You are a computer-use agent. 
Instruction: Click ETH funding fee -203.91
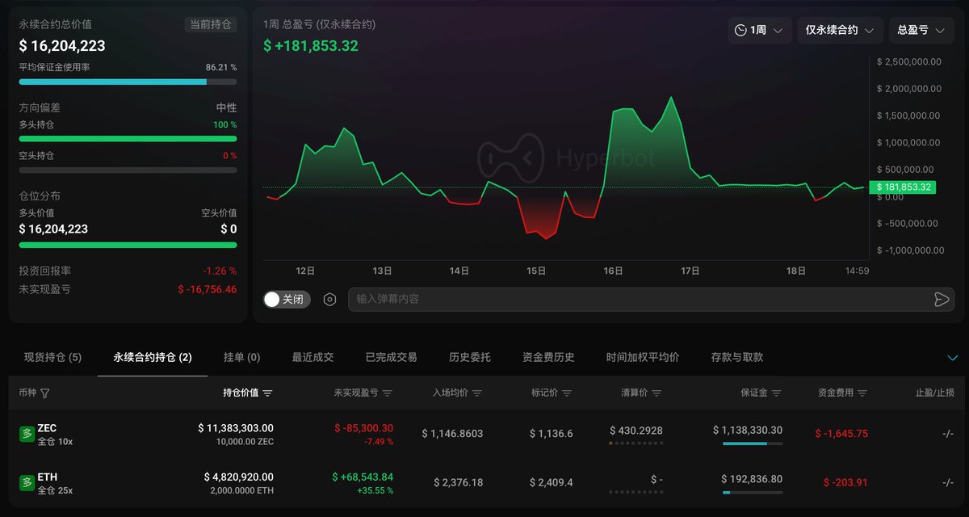tap(845, 483)
